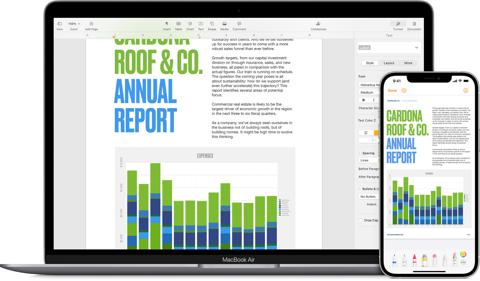Click the Add Page button
Image resolution: width=480 pixels, height=281 pixels.
point(91,26)
